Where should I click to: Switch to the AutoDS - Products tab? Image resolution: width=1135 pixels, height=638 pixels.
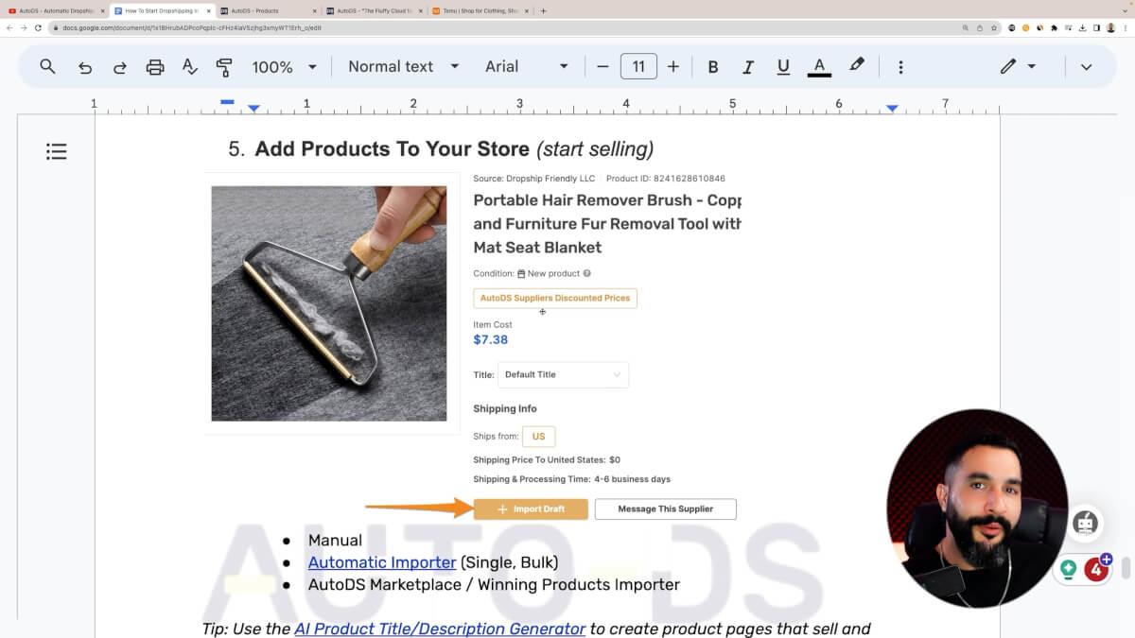[x=267, y=10]
